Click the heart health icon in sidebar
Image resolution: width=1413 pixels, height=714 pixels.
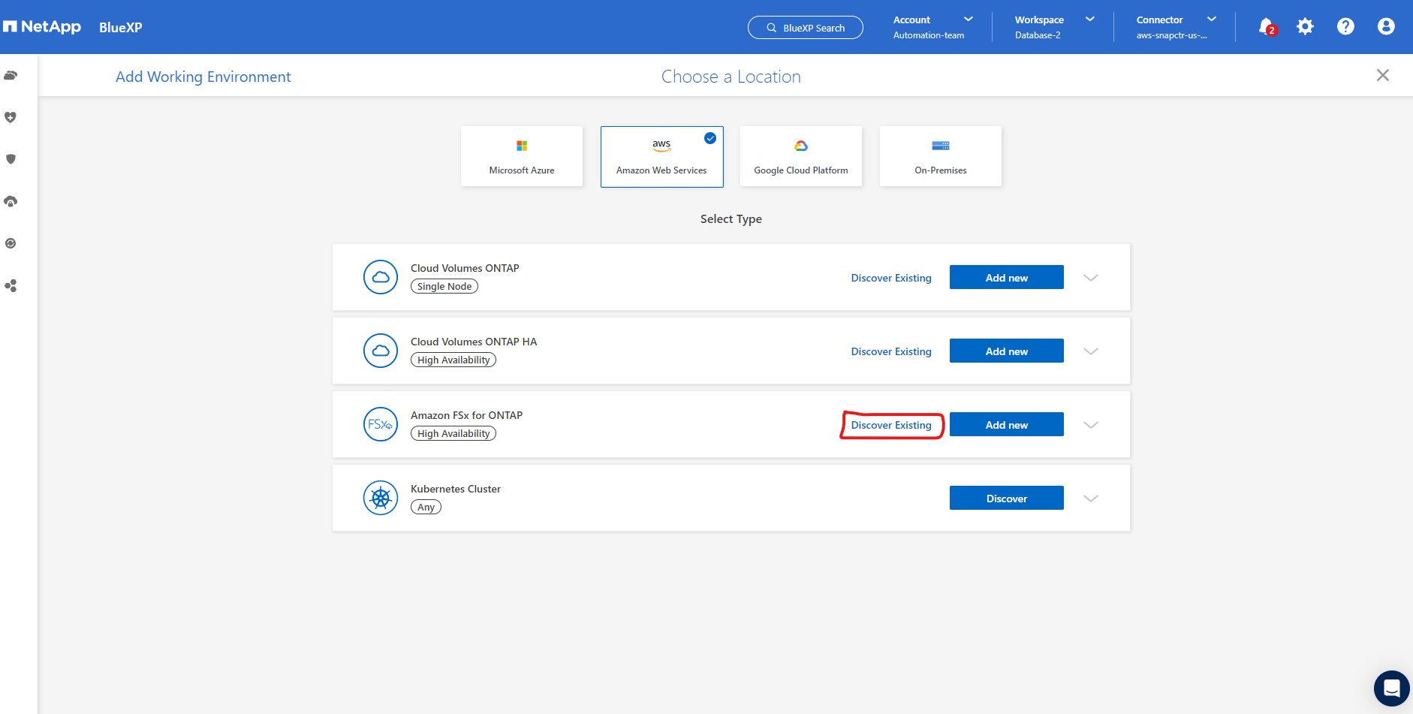11,117
